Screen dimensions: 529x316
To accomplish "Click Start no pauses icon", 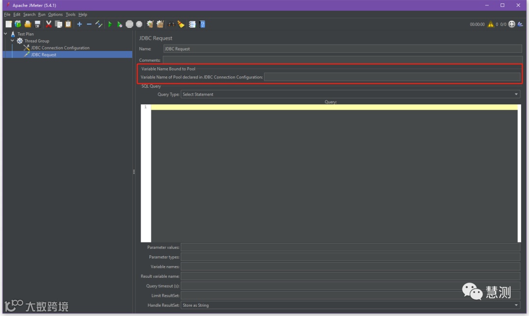I will point(120,24).
